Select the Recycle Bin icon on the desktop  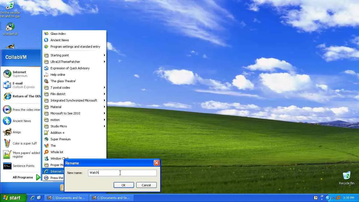(x=347, y=176)
